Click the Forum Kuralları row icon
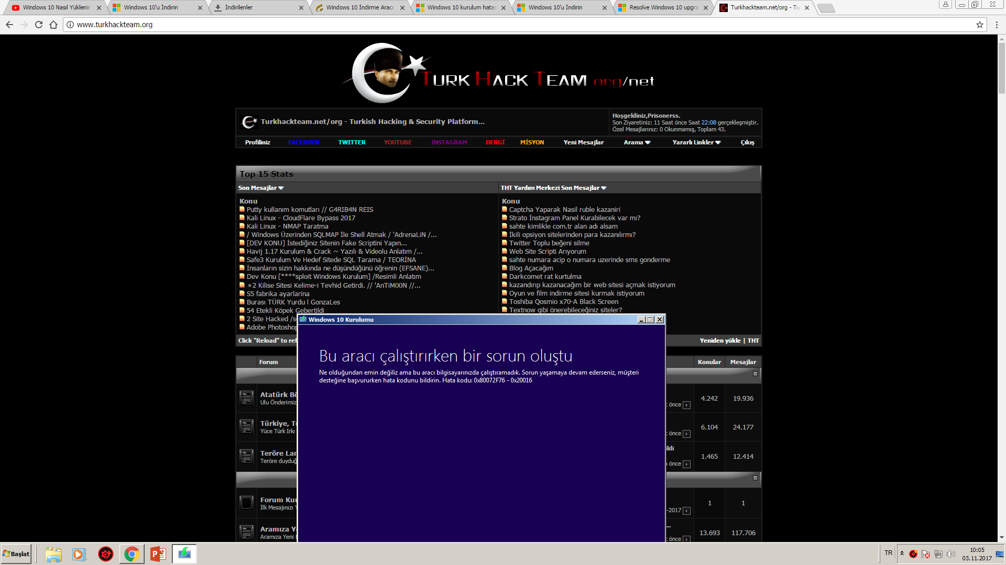This screenshot has height=565, width=1006. click(x=246, y=503)
